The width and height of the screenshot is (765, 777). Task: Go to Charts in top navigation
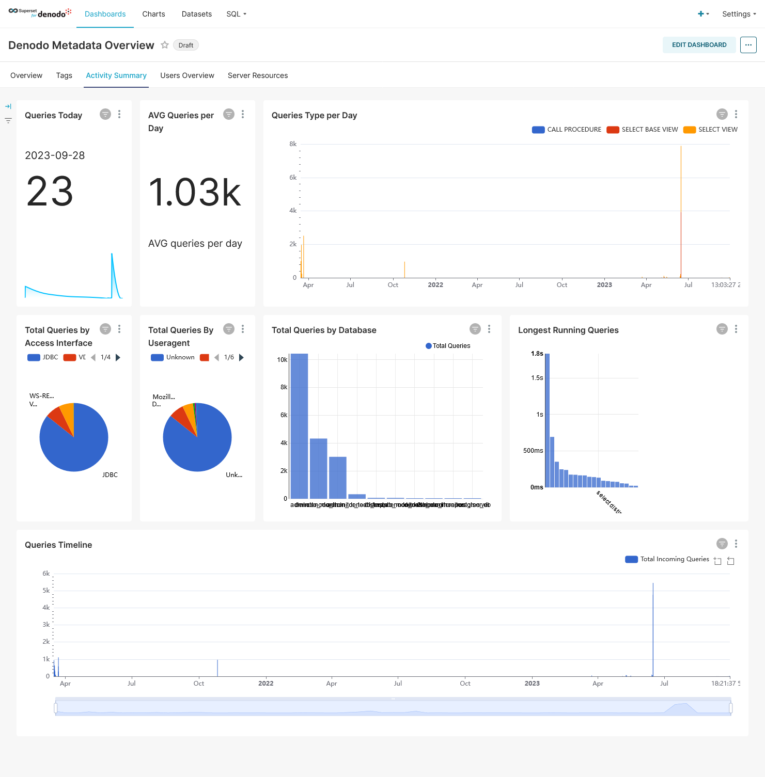153,14
